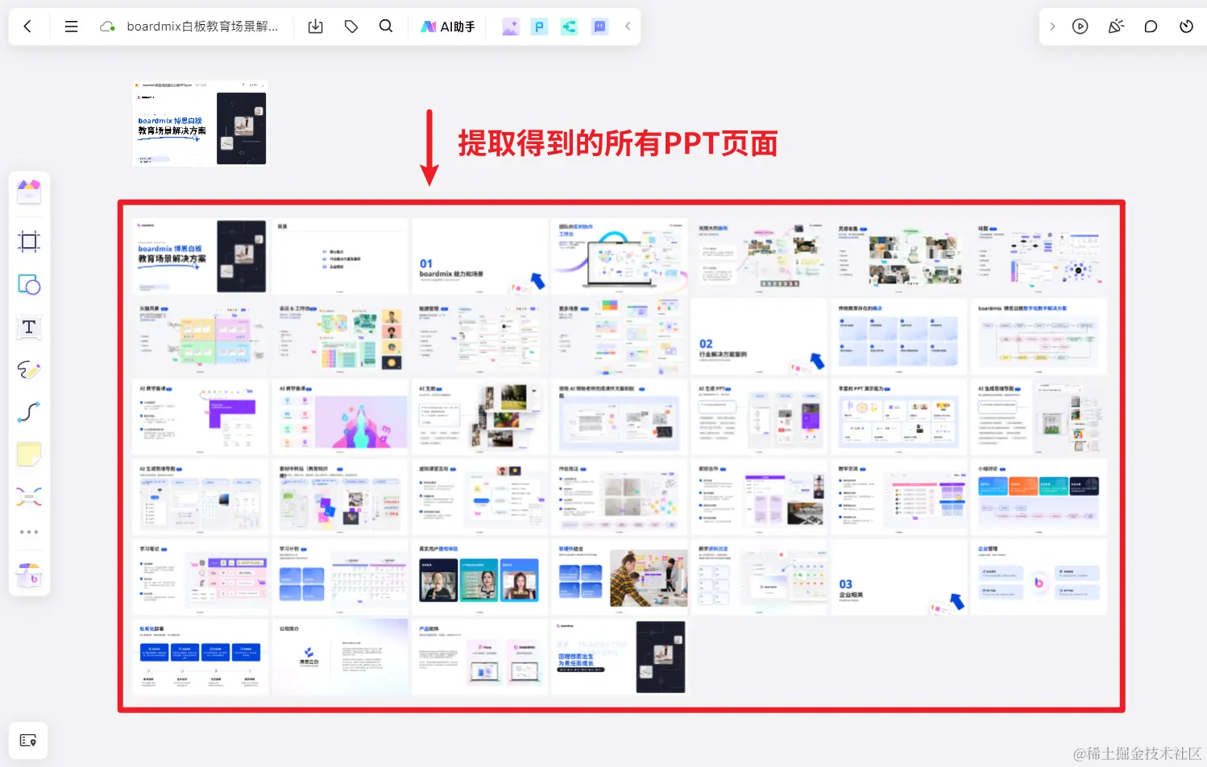Click the tag label icon
The height and width of the screenshot is (767, 1207).
(x=351, y=27)
